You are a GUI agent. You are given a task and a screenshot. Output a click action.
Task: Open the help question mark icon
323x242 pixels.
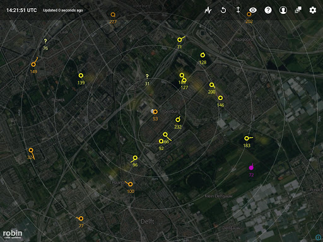(268, 10)
